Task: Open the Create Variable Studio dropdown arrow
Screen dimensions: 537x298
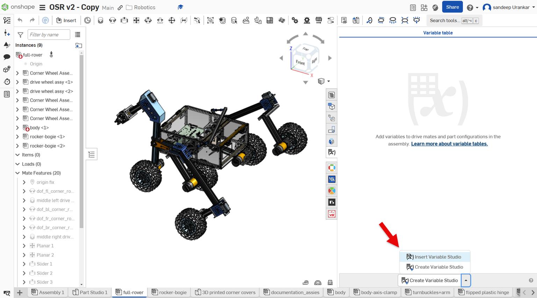Action: tap(466, 280)
